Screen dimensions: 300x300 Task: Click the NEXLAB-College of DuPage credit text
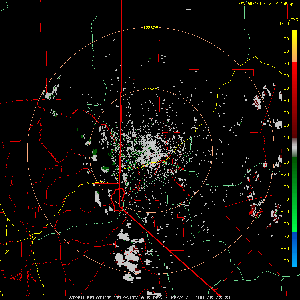(268, 4)
